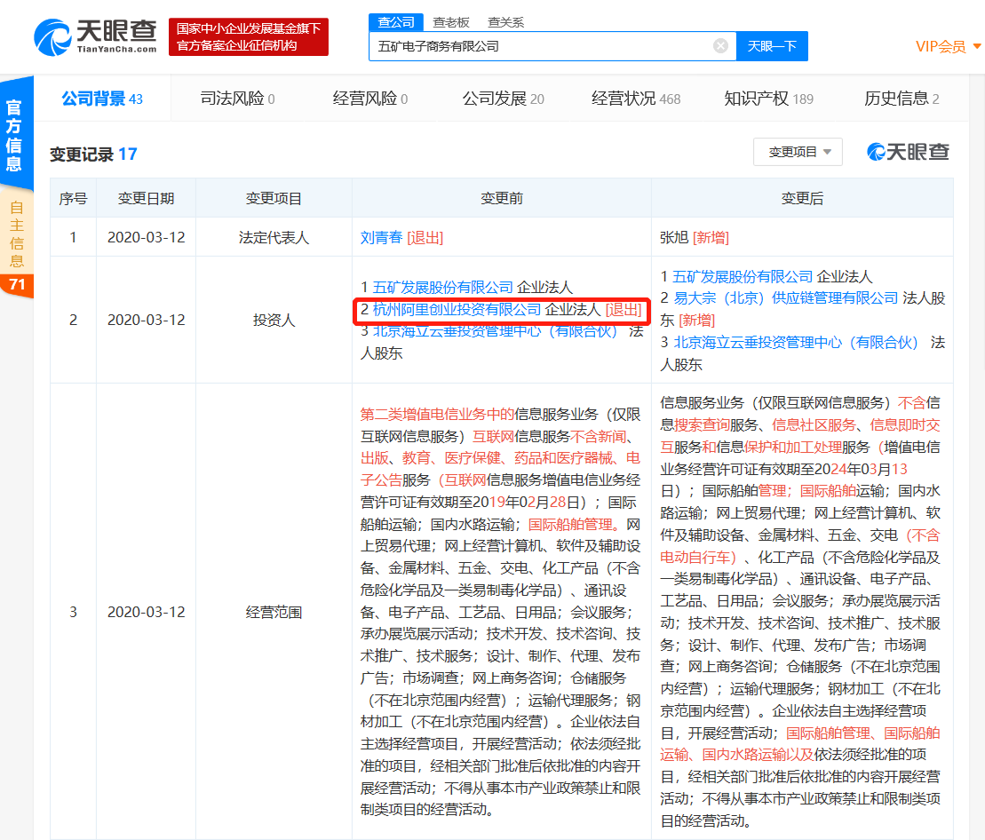985x840 pixels.
Task: Click the 变更后 column header
Action: pos(801,198)
